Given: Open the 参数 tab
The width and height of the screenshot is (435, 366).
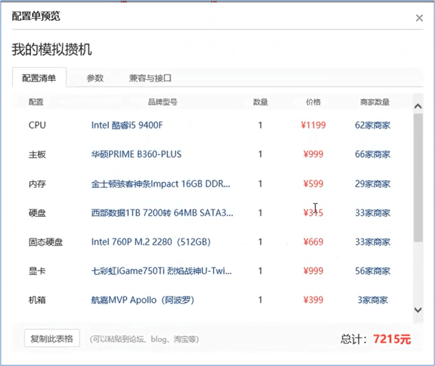Looking at the screenshot, I should click(x=95, y=78).
